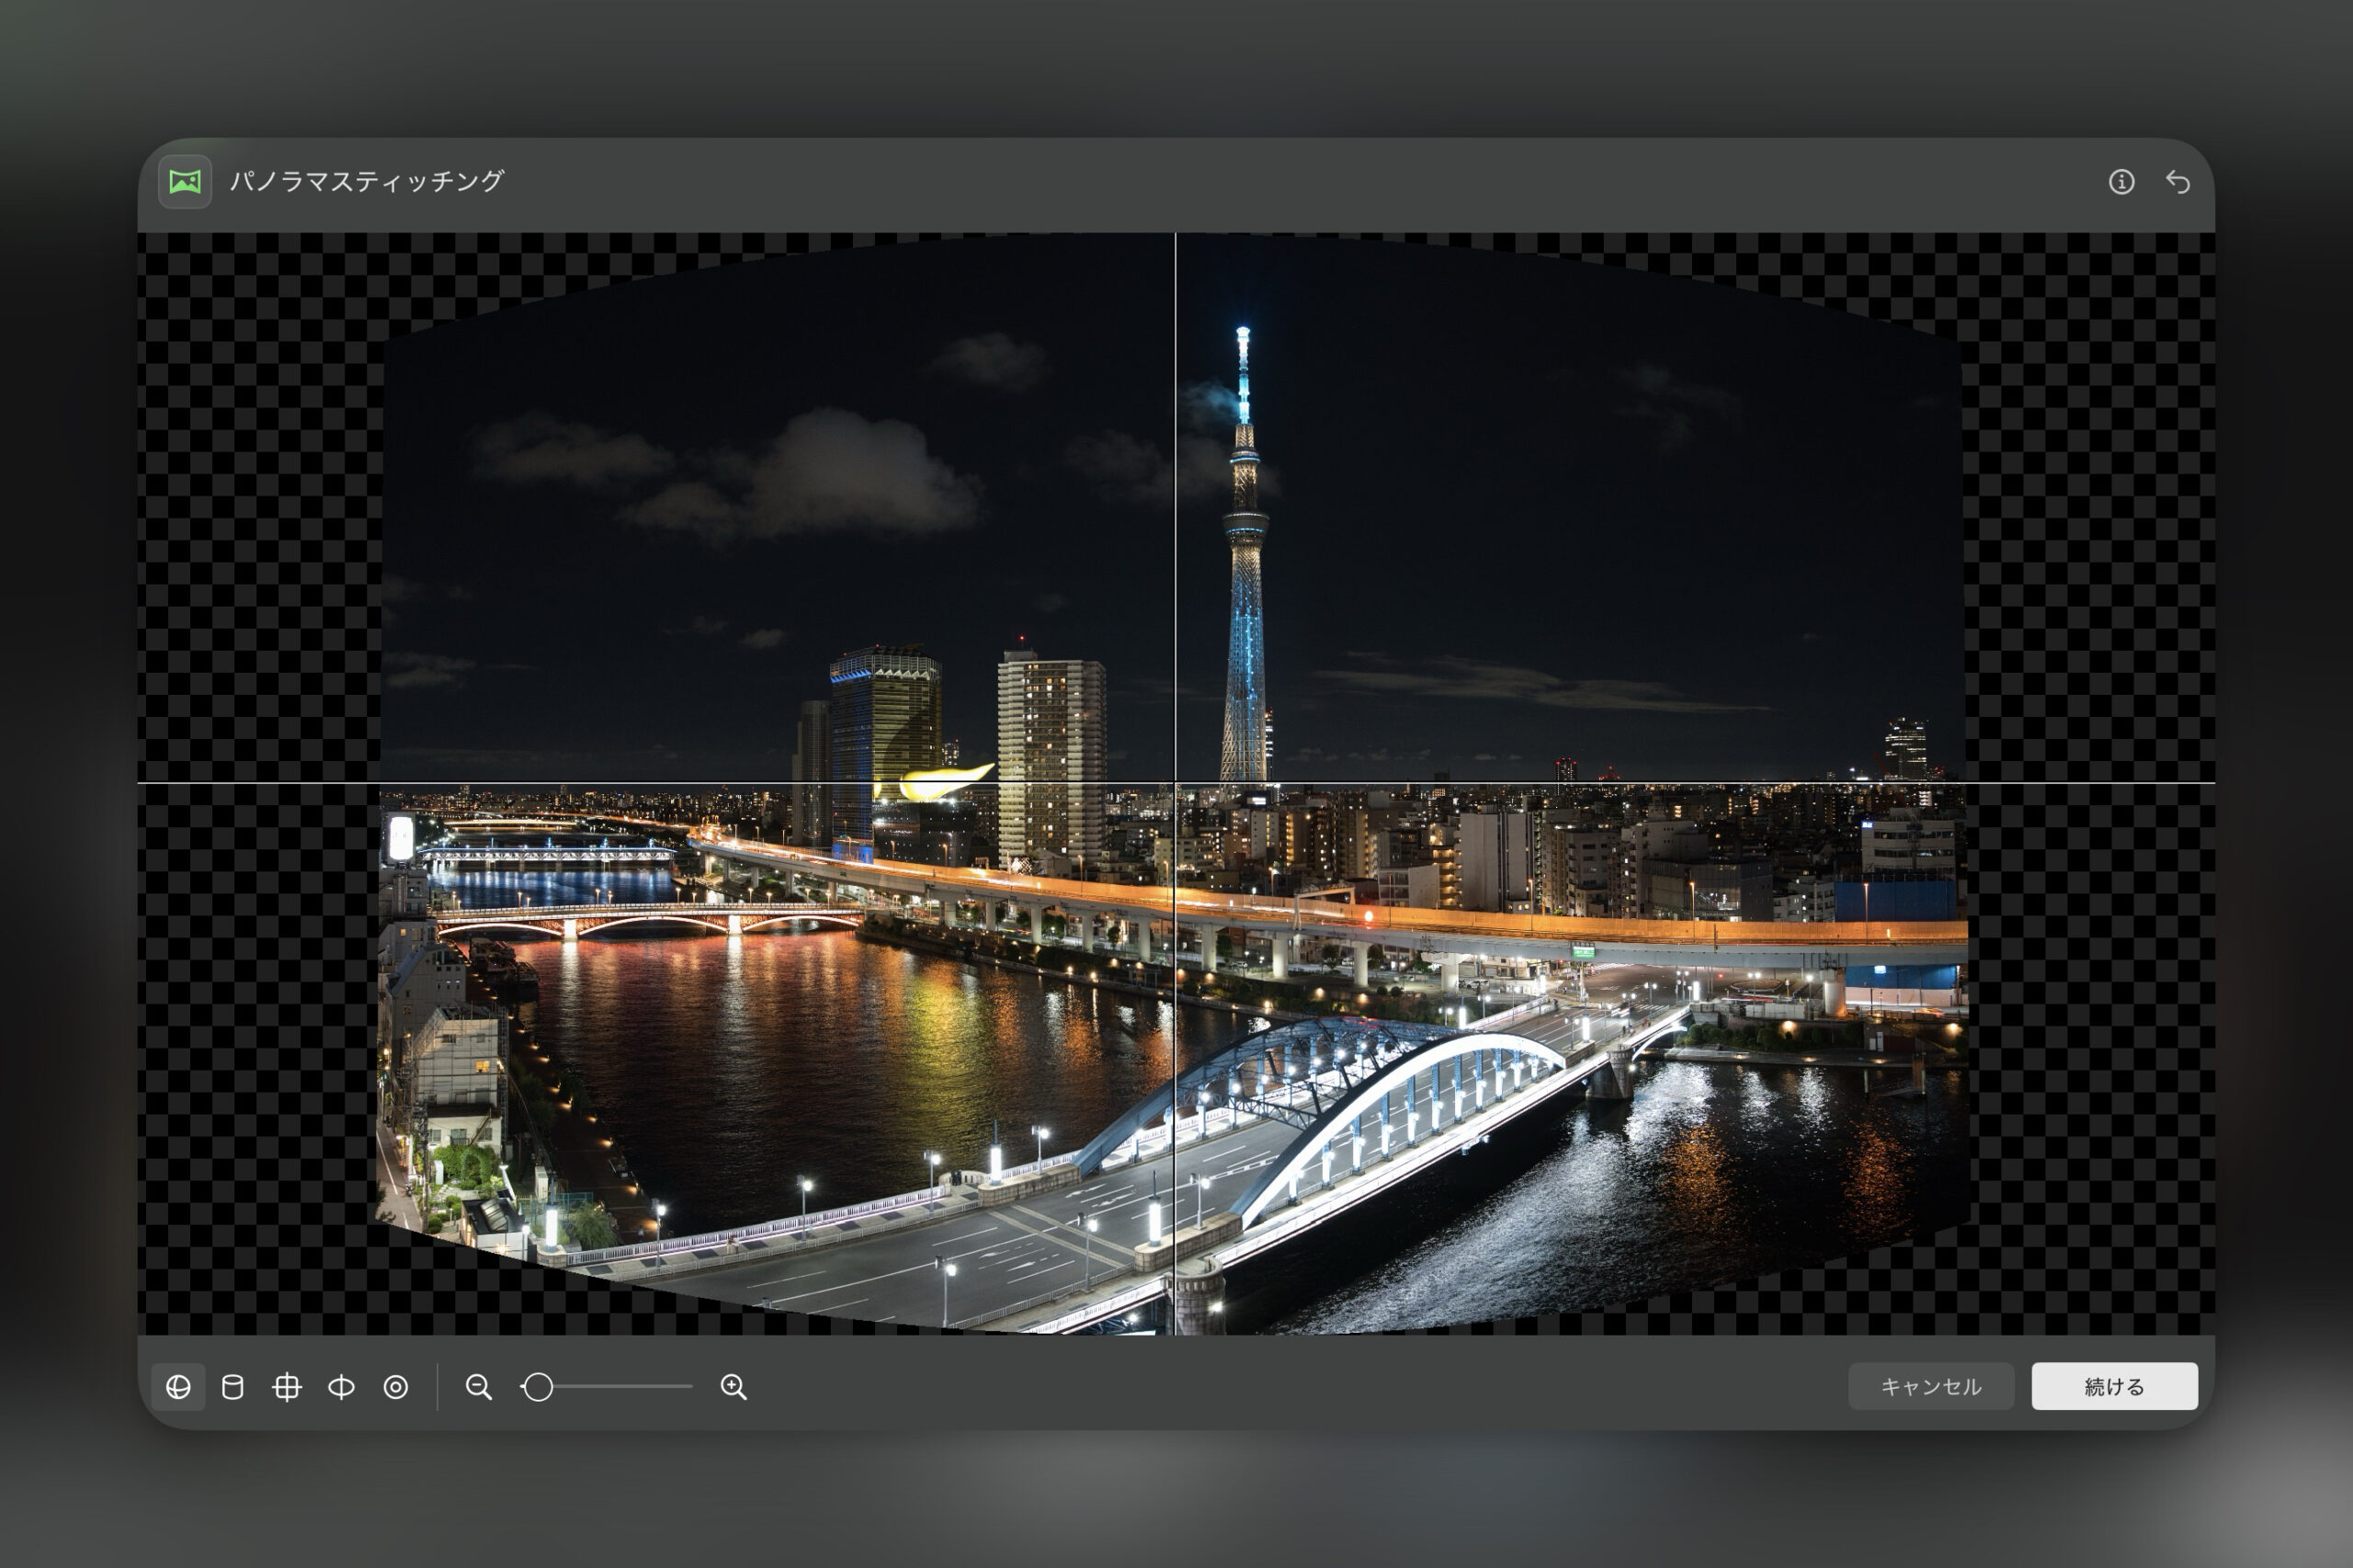Screen dimensions: 2353x1568
Task: Select the cylindrical projection icon
Action: point(232,1387)
